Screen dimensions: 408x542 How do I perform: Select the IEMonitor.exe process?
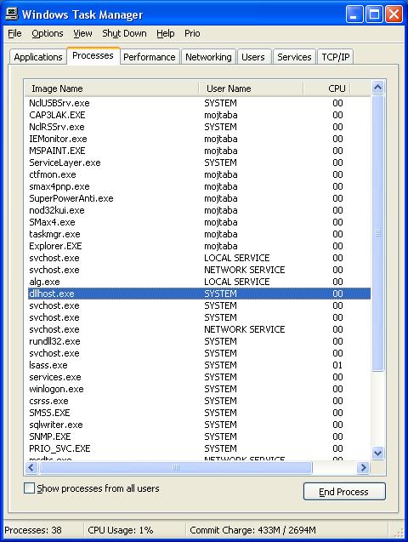click(x=199, y=139)
